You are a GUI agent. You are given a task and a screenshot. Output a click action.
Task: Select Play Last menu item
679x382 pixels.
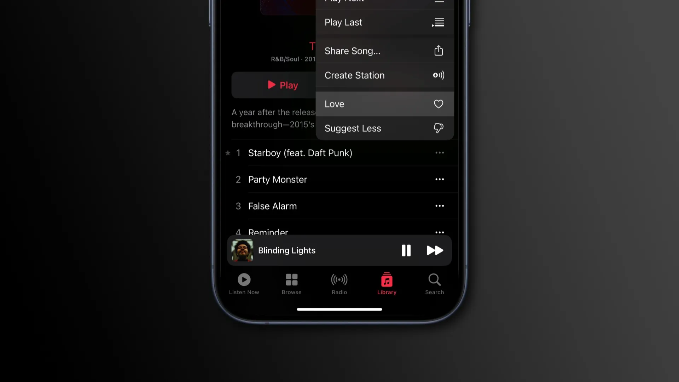tap(384, 22)
